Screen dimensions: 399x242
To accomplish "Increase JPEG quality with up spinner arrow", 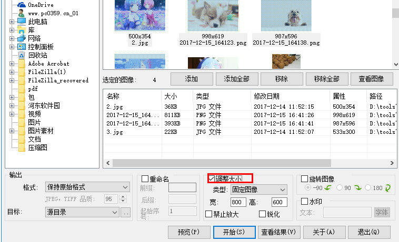I will 123,197.
